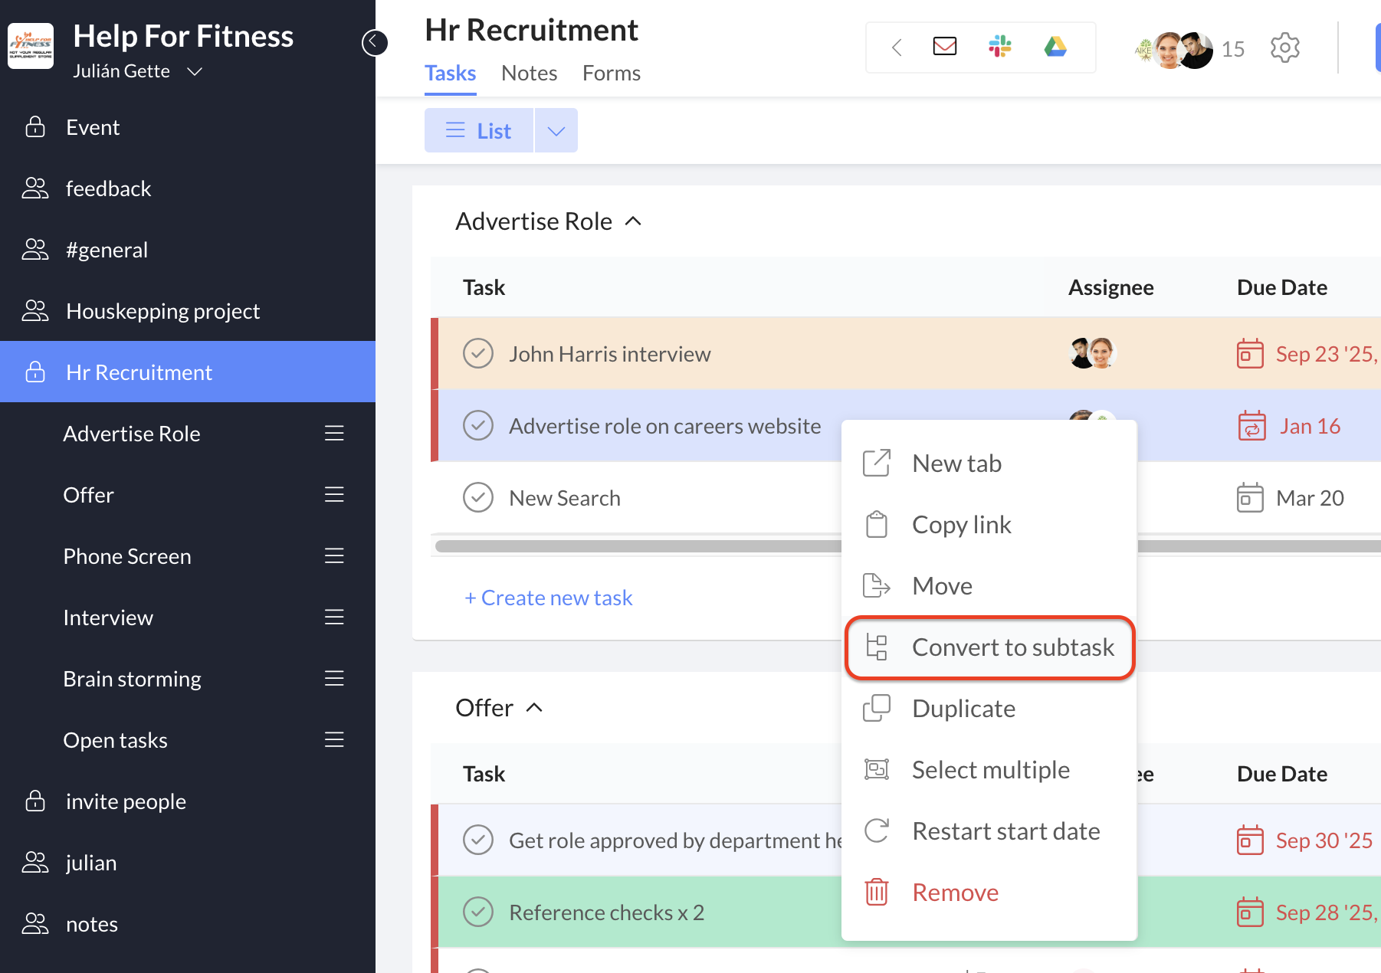The width and height of the screenshot is (1381, 973).
Task: Open the Brain storming list in sidebar
Action: tap(132, 679)
